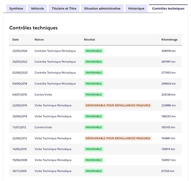Switch to the Véhicule tab
The image size is (191, 181).
click(37, 8)
